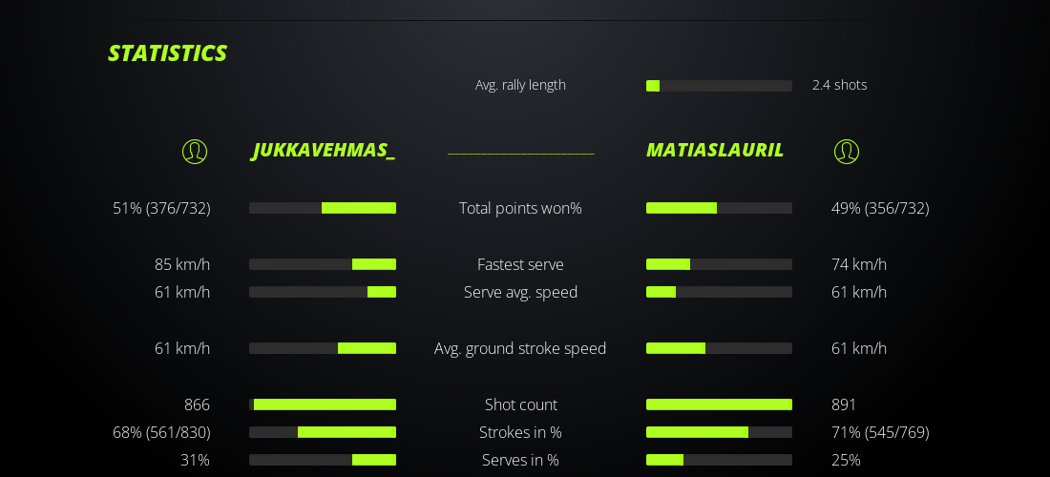Click JUKKAVEHMAS_ shot count bar

[323, 404]
